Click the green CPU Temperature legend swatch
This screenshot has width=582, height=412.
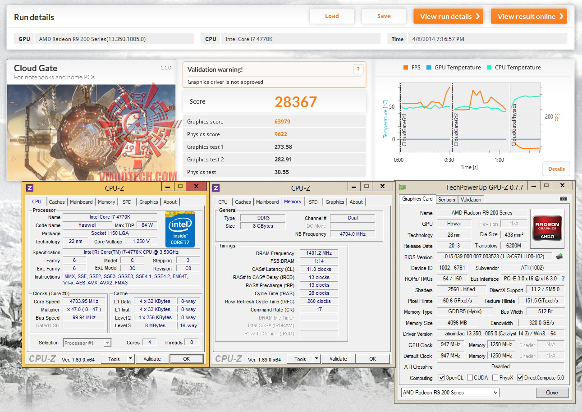(489, 68)
